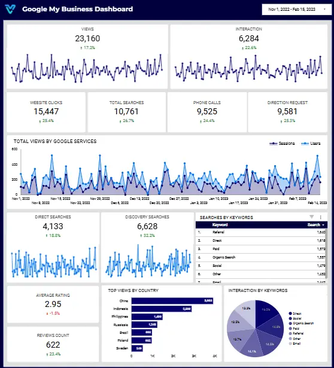Click the Phone Calls value 9,525
This screenshot has height=368, width=334.
click(207, 111)
